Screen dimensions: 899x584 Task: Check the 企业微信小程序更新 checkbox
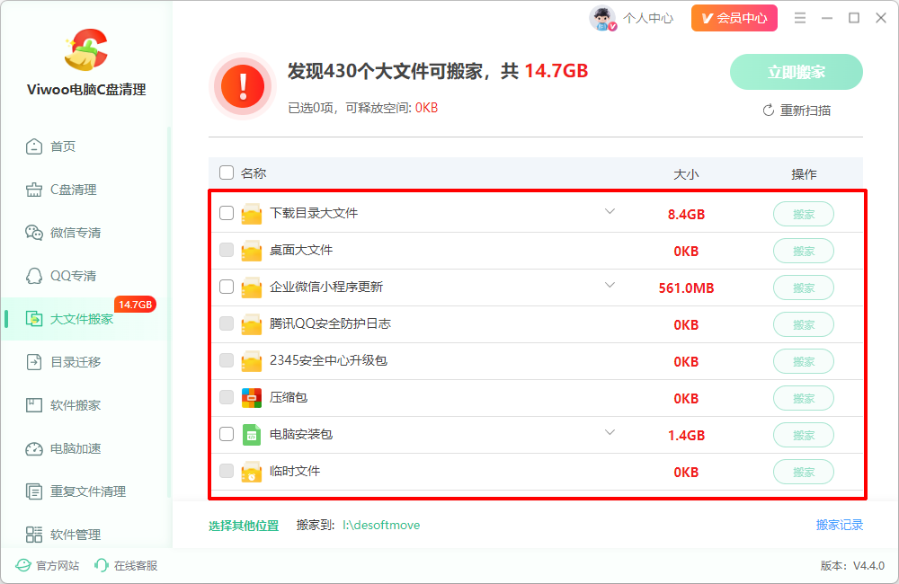(x=227, y=287)
